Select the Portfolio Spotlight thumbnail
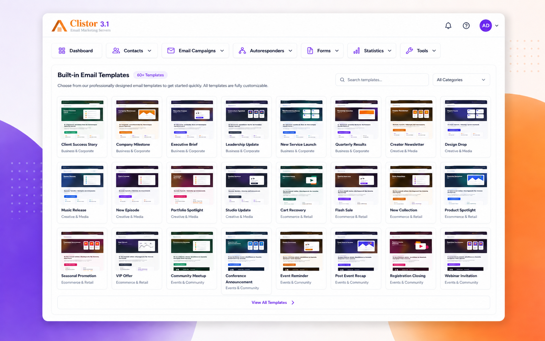Image resolution: width=545 pixels, height=341 pixels. (x=192, y=185)
